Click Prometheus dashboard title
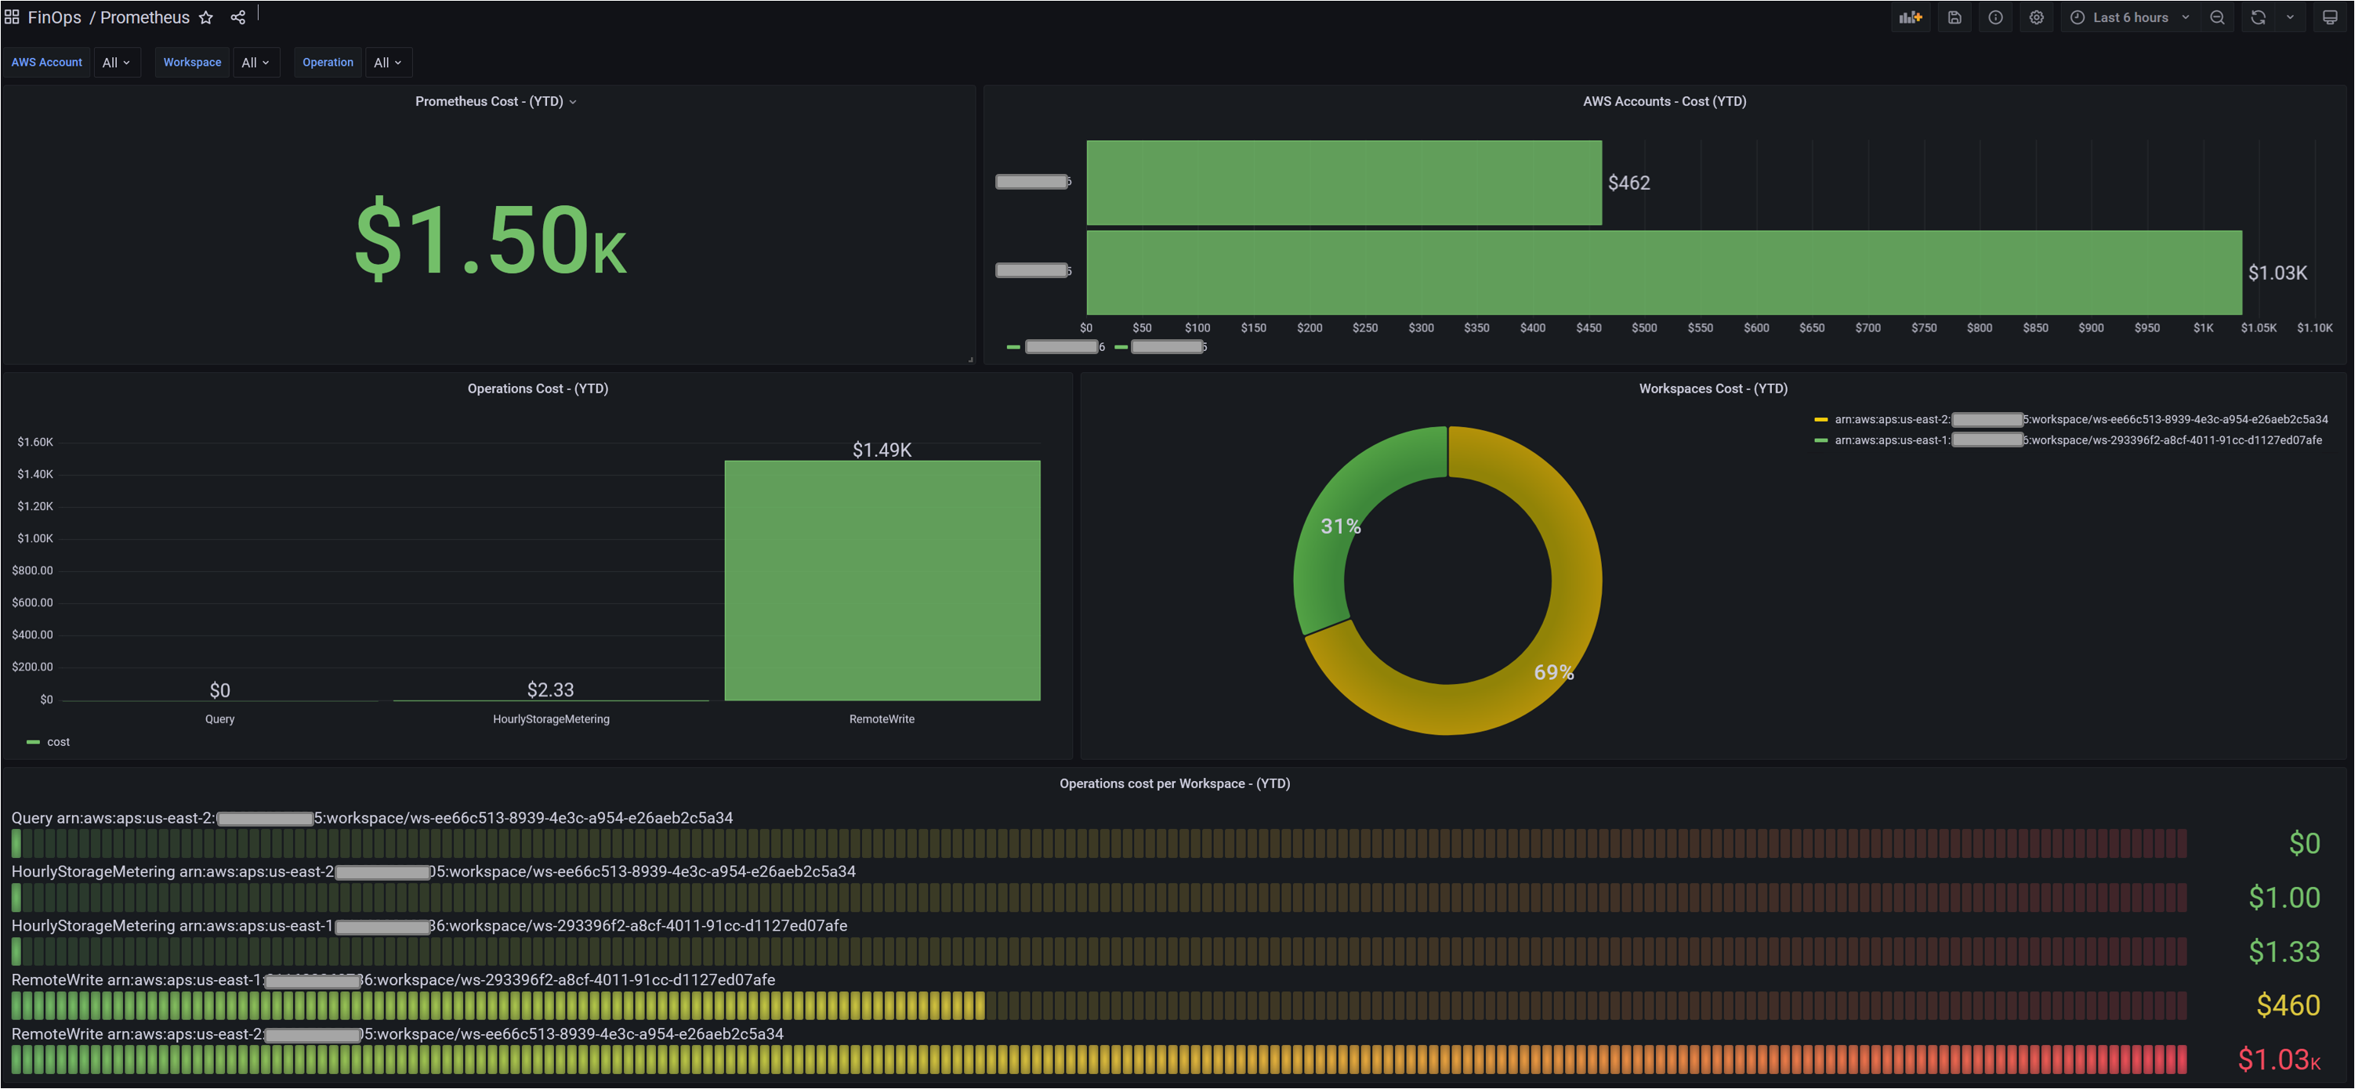 [x=145, y=17]
